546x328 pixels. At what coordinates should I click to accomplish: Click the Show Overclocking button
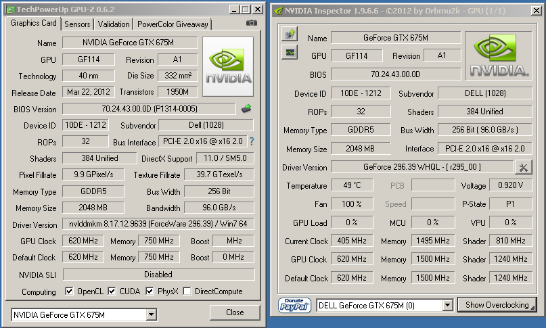(497, 305)
